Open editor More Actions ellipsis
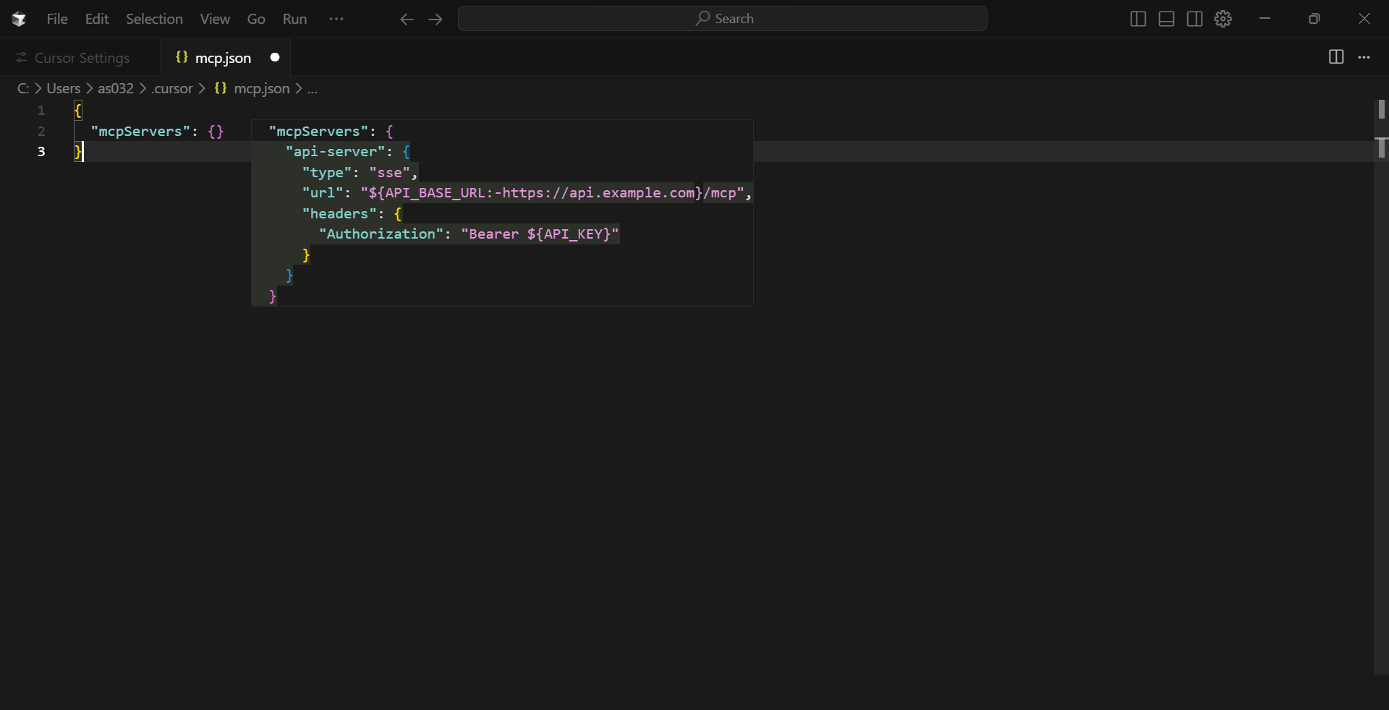The image size is (1389, 710). (1364, 57)
